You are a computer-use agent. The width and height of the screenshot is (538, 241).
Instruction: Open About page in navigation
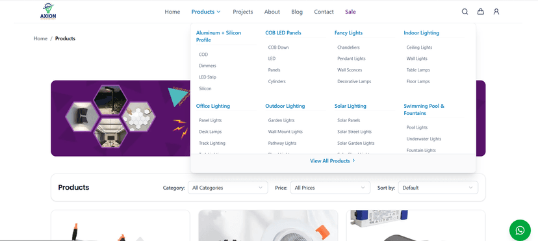click(272, 12)
